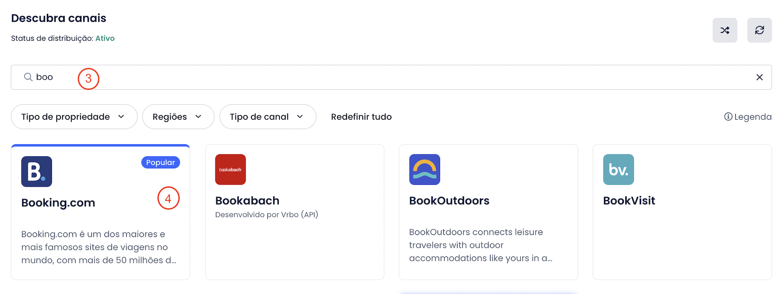Click the BookVisit bv. logo
Image resolution: width=782 pixels, height=294 pixels.
click(619, 169)
